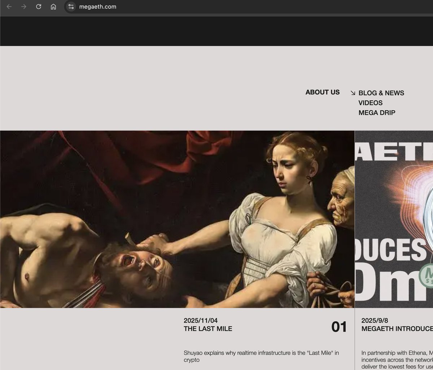Go forward using the browser forward arrow
This screenshot has width=433, height=370.
24,6
